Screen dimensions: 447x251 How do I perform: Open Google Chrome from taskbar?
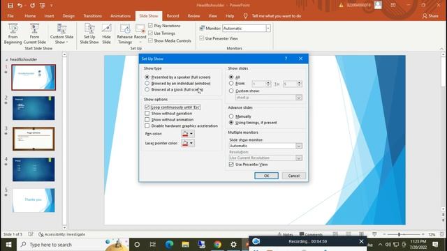click(217, 245)
